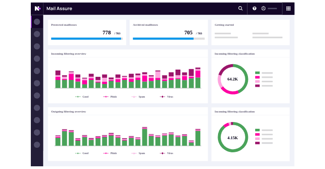Screen dimensions: 325x169
Task: Click the help question mark icon
Action: [254, 8]
